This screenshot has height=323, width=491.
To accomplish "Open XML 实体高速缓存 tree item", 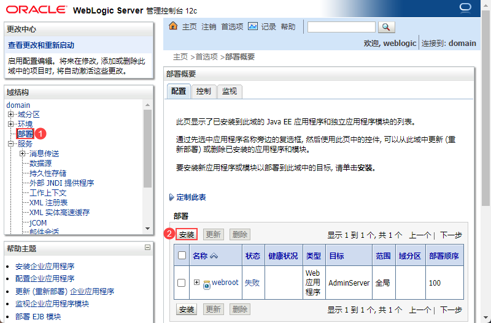I will pos(60,213).
